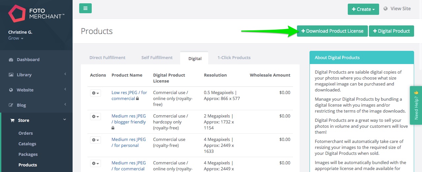Click the Digital Product button

[391, 31]
